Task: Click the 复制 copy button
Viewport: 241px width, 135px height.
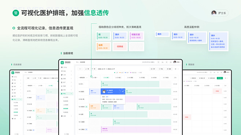Action: click(x=169, y=69)
